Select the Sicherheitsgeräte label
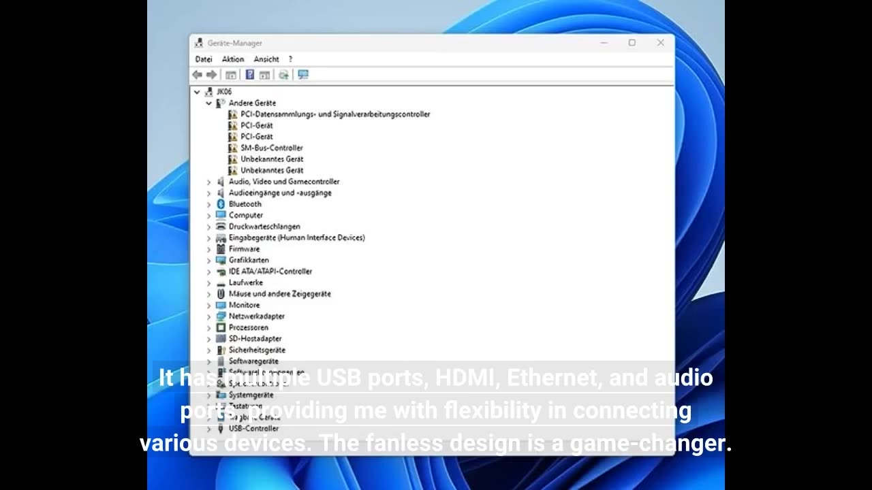The width and height of the screenshot is (872, 490). click(x=257, y=350)
